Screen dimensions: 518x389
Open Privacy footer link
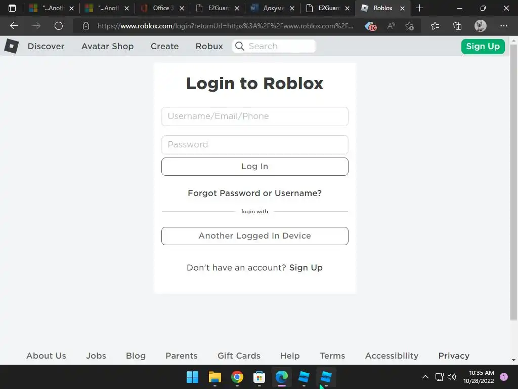(x=454, y=356)
